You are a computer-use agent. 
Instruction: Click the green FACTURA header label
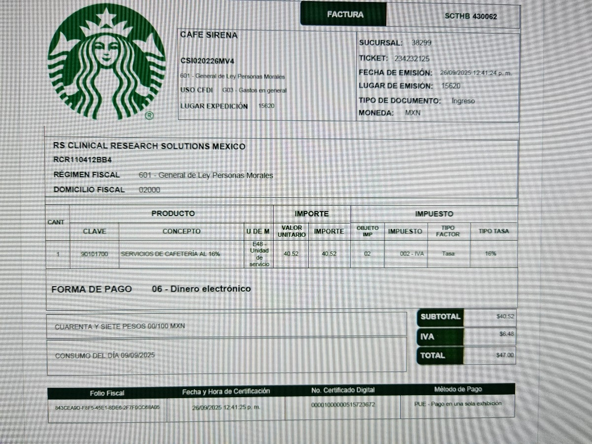pyautogui.click(x=345, y=15)
